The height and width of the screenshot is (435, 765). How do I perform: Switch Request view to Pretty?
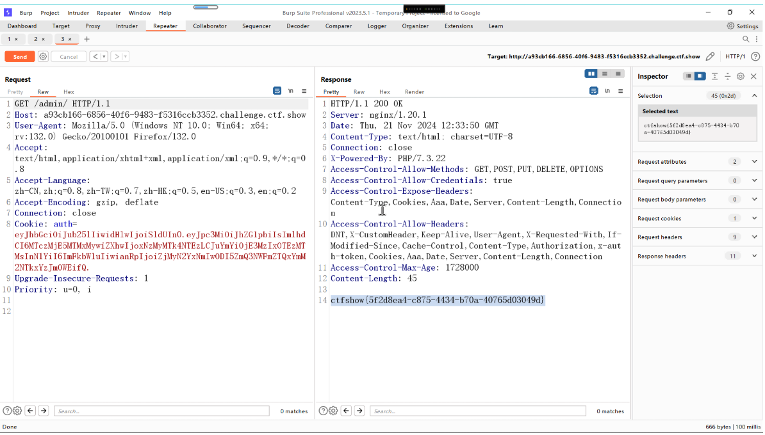pos(15,91)
